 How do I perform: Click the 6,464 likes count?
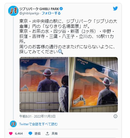pyautogui.click(x=19, y=133)
